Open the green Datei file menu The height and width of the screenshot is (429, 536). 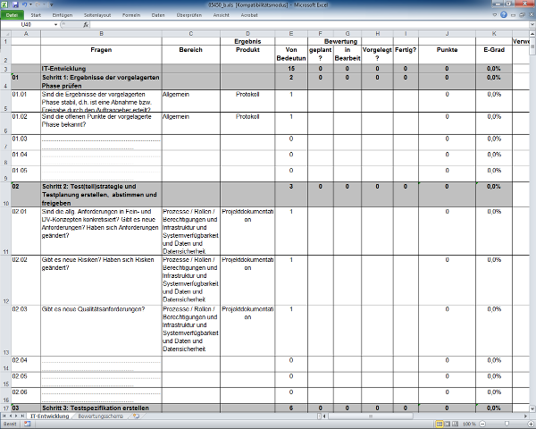13,16
